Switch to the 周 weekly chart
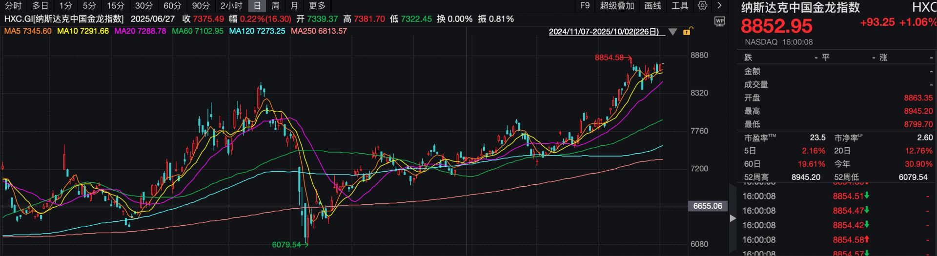The width and height of the screenshot is (937, 256). click(x=276, y=6)
